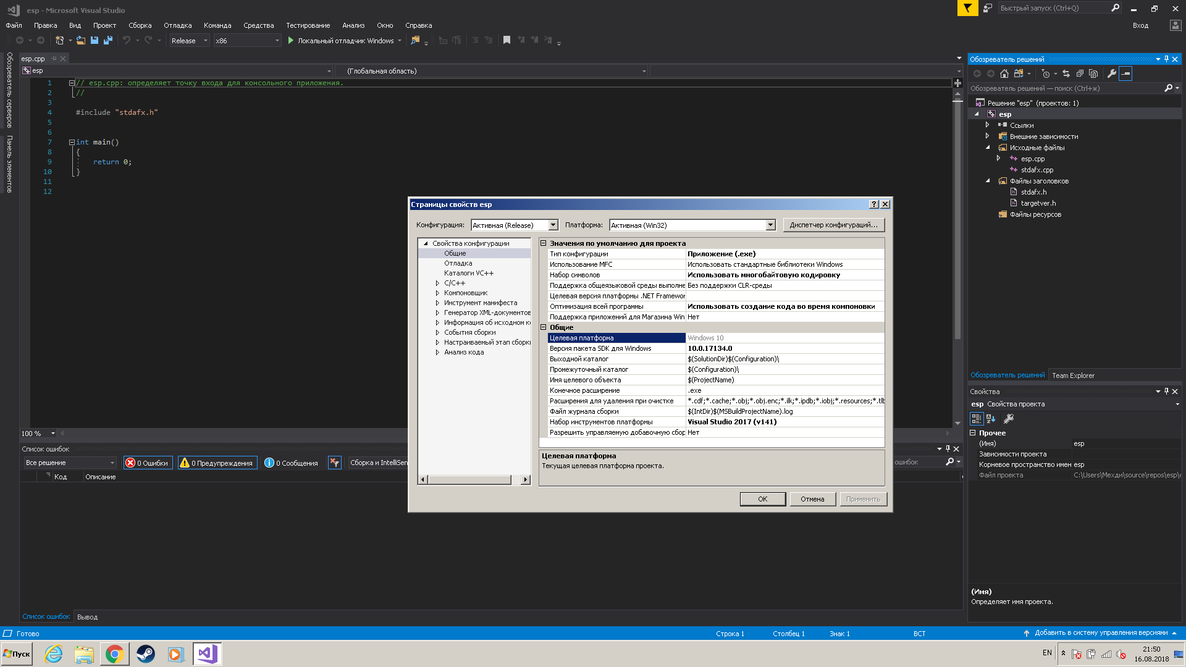1186x667 pixels.
Task: Select the Сборка menu item
Action: point(139,25)
